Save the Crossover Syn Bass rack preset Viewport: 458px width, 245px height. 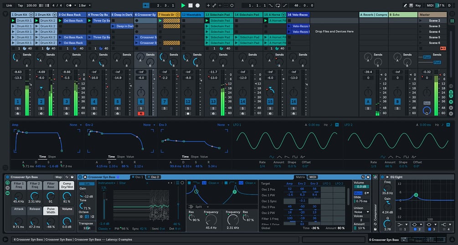coord(72,177)
